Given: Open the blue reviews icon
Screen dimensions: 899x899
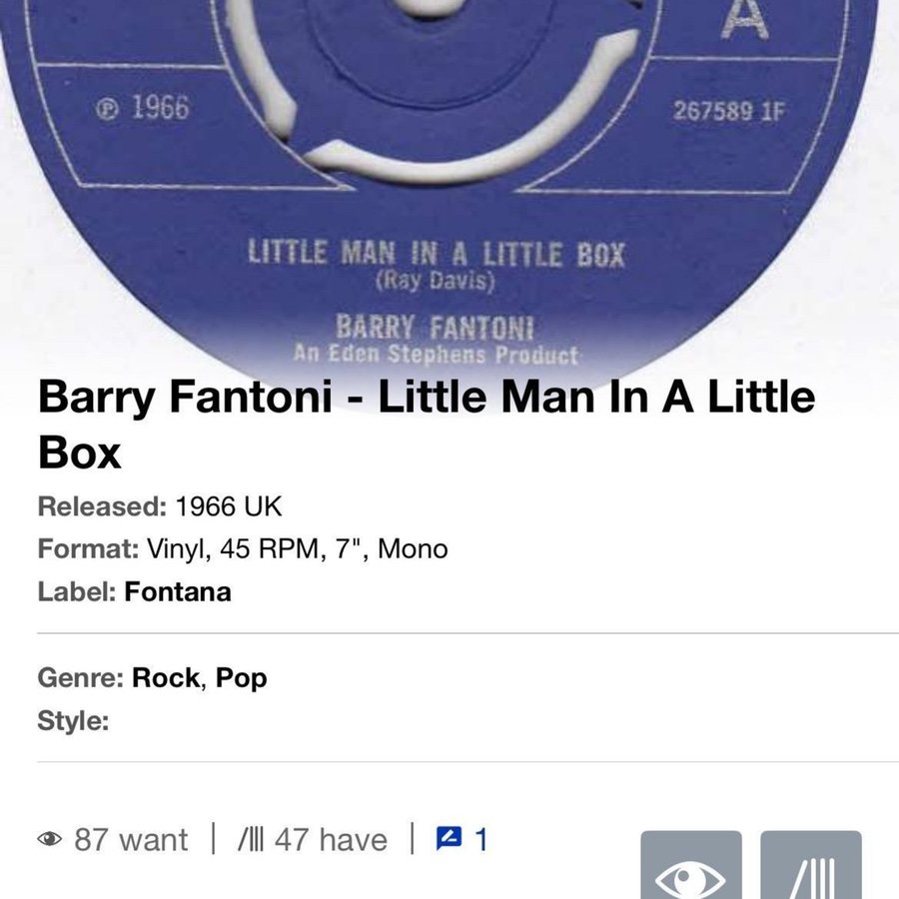Looking at the screenshot, I should click(x=449, y=839).
